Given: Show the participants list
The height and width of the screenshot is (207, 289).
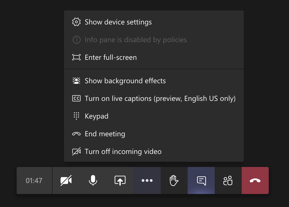Looking at the screenshot, I should point(228,180).
